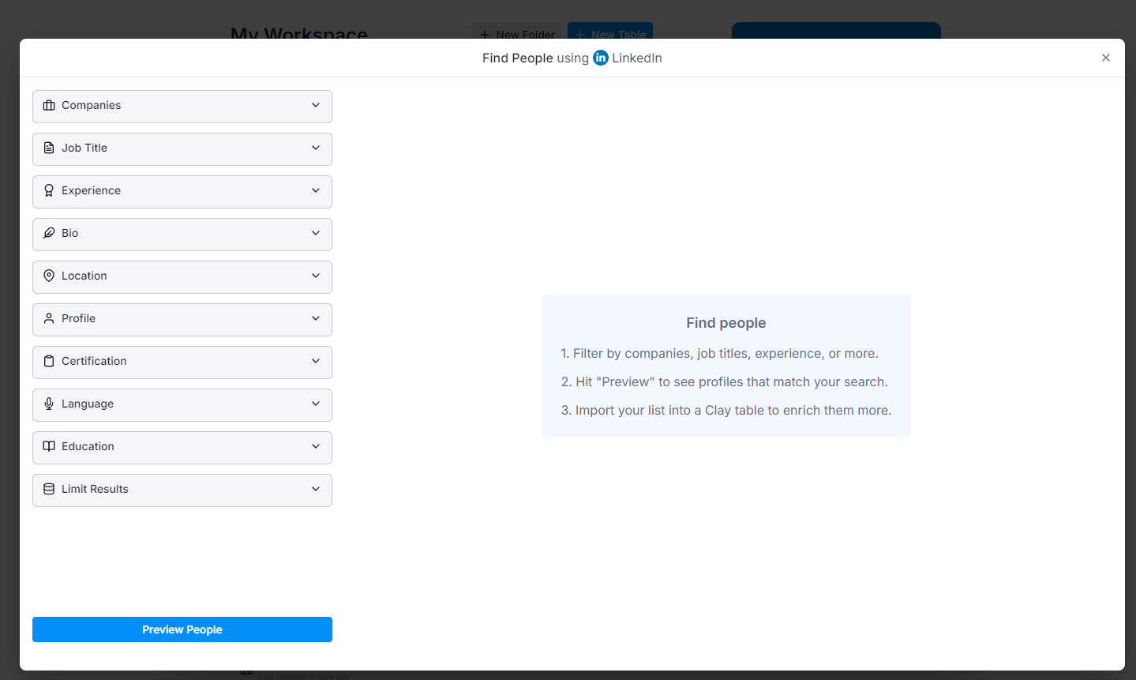
Task: Expand the Job Title filter chevron
Action: point(316,148)
